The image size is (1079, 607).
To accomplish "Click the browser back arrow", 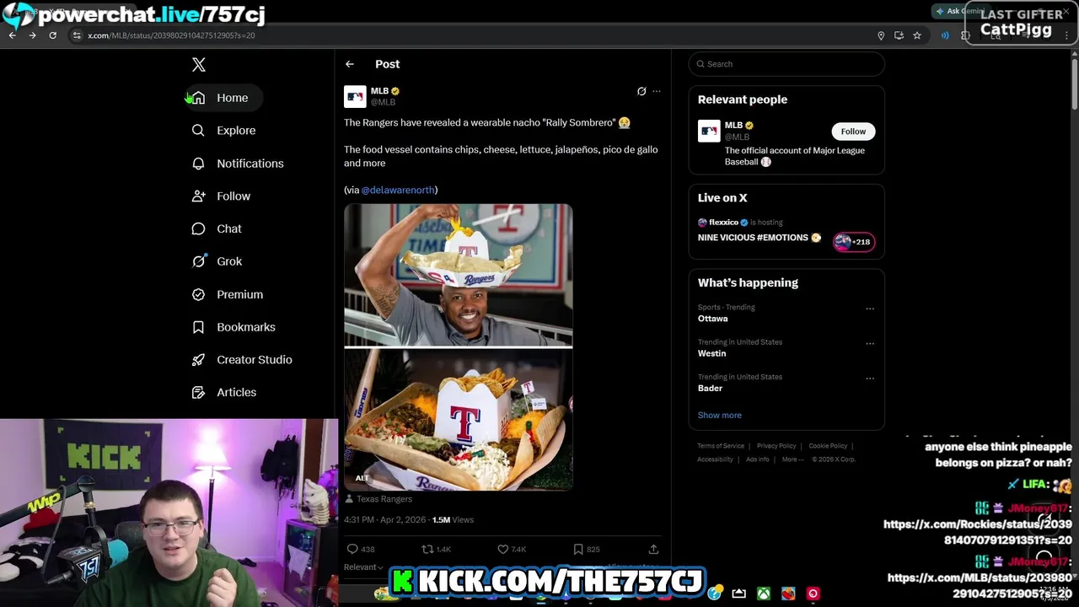I will [13, 35].
